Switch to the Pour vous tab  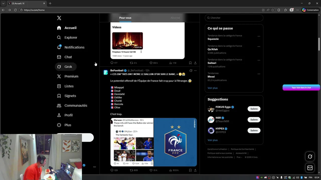point(125,18)
